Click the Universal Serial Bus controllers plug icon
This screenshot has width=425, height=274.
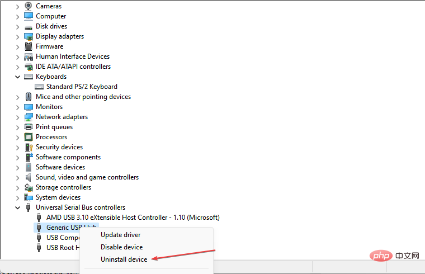(28, 207)
